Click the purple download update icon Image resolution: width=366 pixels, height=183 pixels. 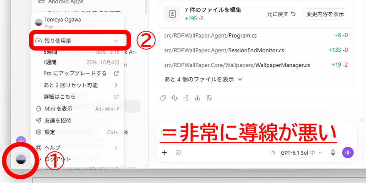click(21, 140)
